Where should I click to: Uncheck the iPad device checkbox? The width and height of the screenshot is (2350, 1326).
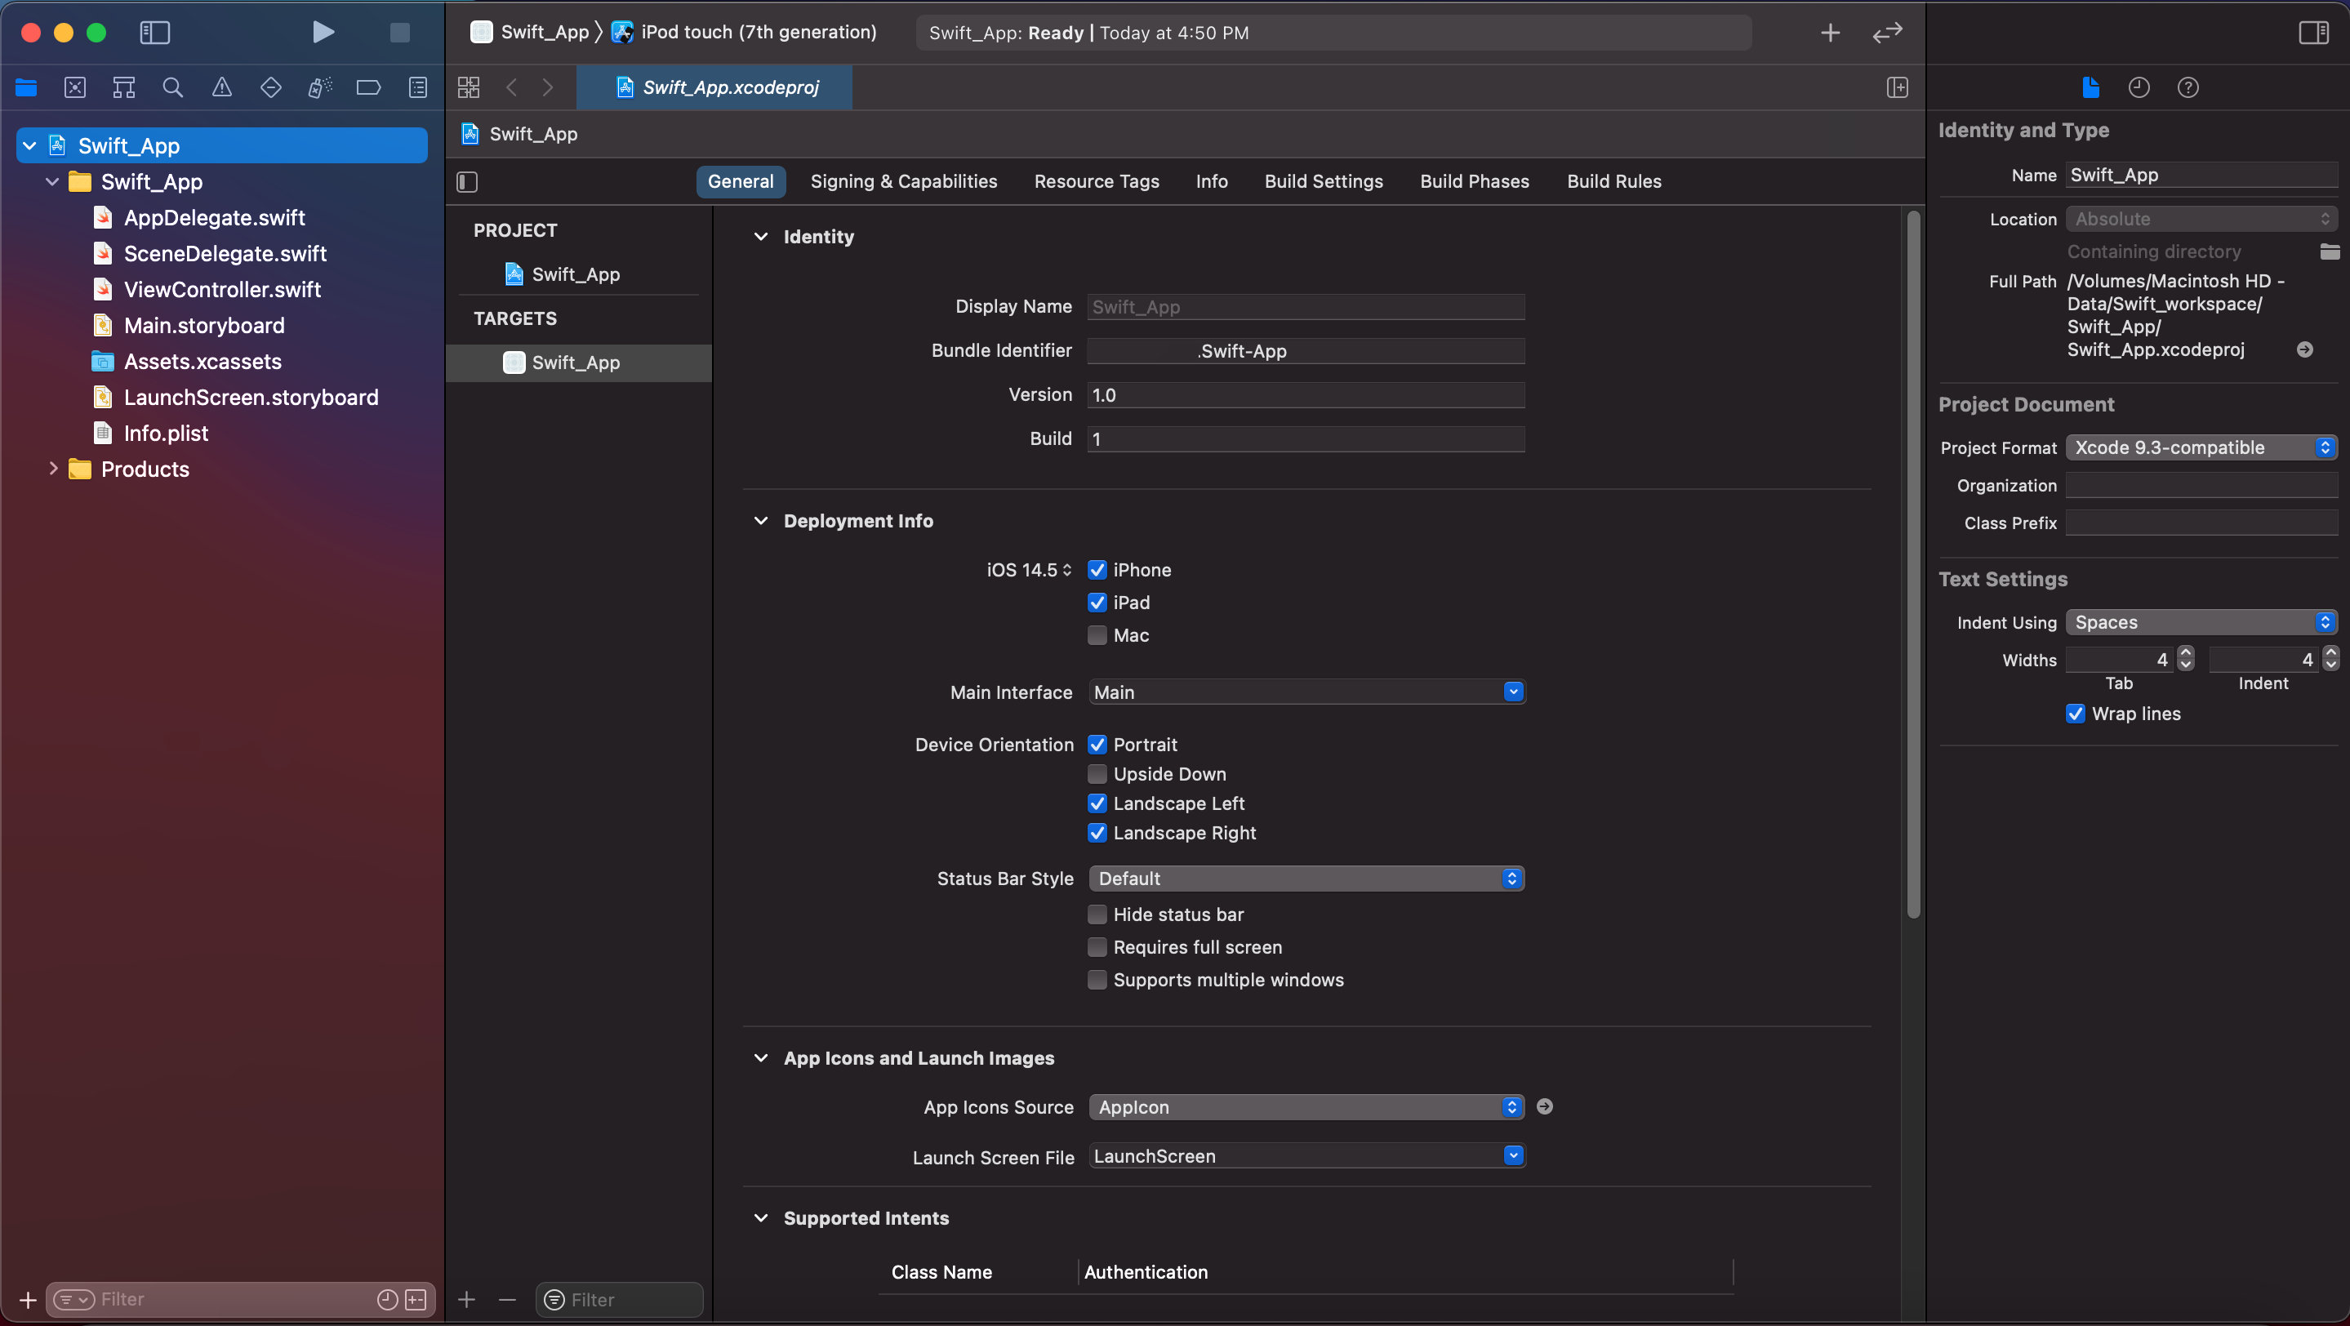coord(1097,603)
